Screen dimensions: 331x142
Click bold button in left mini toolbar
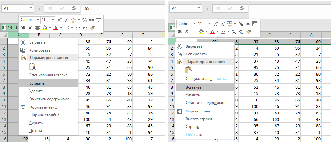click(23, 28)
